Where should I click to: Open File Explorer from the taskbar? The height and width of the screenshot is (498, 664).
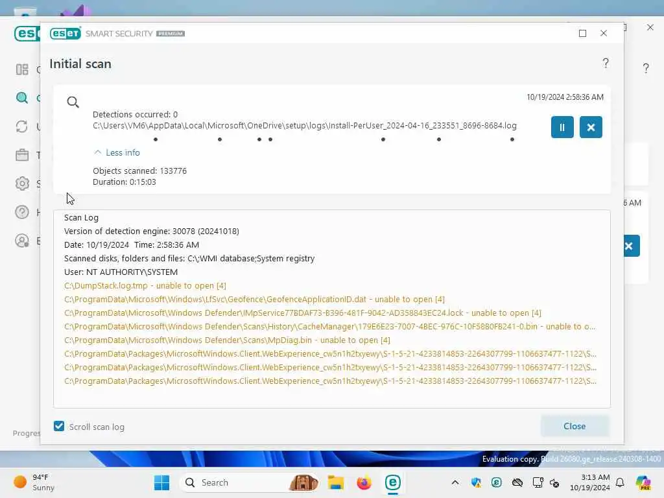(336, 482)
